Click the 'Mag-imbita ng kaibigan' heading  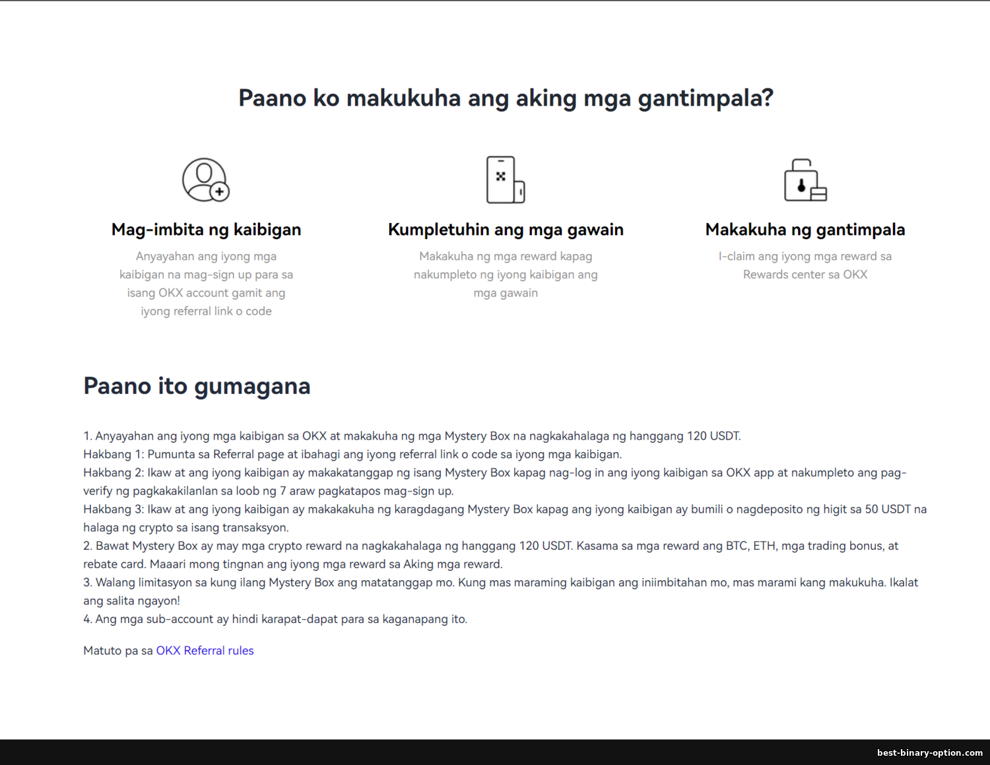click(206, 230)
